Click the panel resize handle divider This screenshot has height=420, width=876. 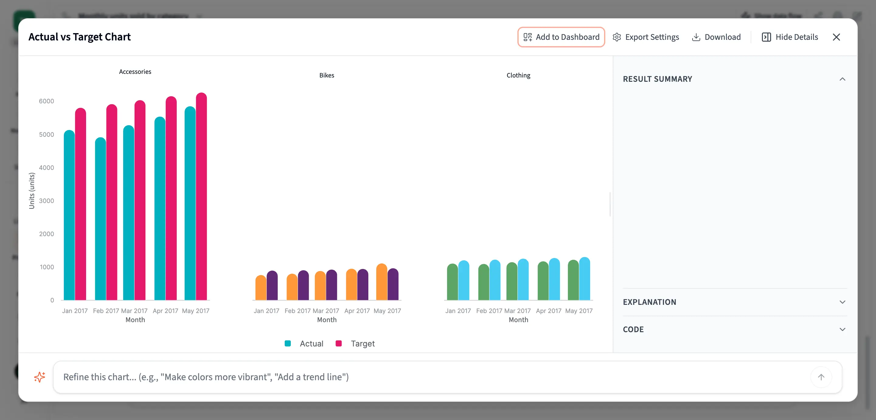tap(610, 204)
